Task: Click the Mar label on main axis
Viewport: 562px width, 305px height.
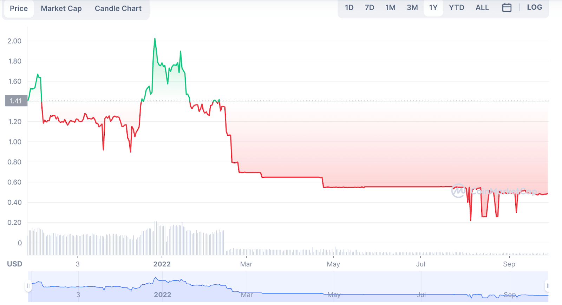Action: pos(246,264)
